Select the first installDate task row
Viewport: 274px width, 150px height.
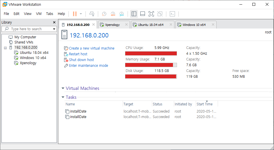tap(141, 111)
